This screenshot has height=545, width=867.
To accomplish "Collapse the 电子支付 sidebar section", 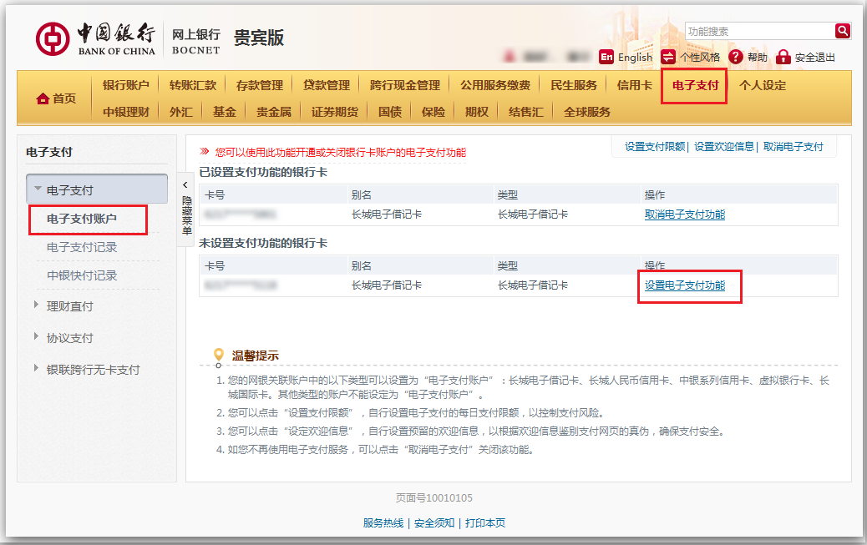I will (x=38, y=189).
